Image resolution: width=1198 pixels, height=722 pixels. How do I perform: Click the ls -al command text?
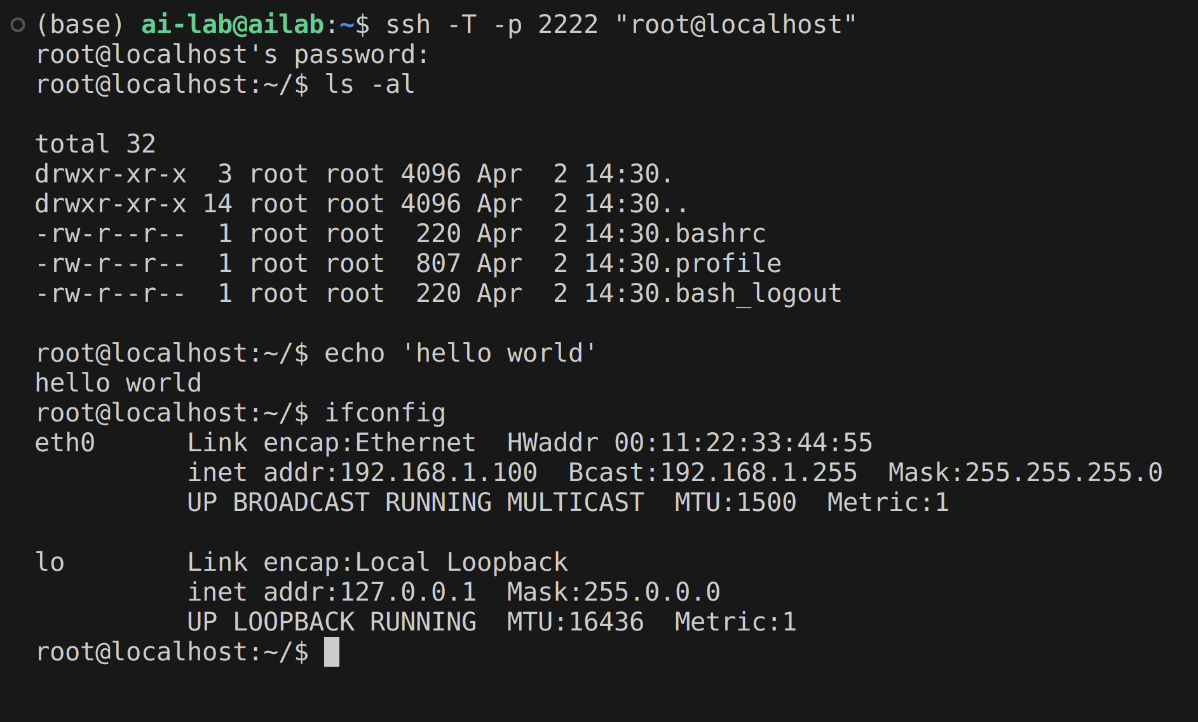point(370,85)
